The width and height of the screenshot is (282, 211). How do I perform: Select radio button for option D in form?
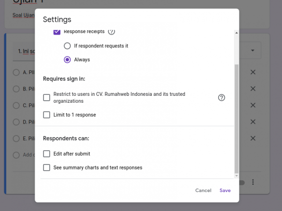coord(16,122)
